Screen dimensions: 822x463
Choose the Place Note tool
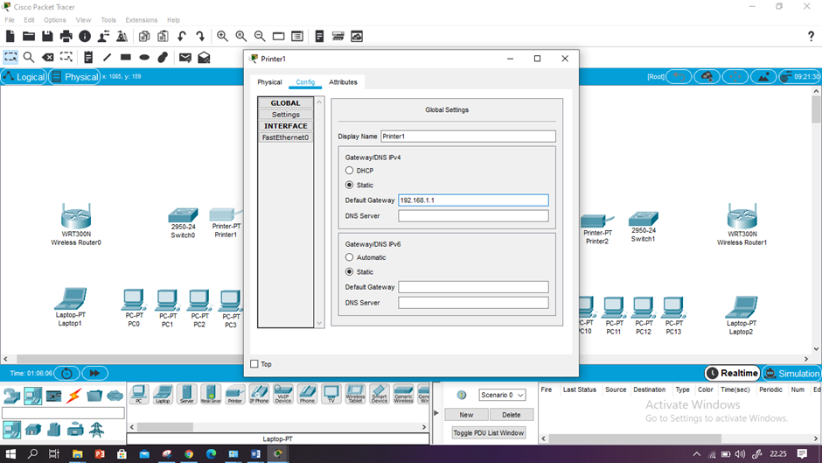point(88,57)
